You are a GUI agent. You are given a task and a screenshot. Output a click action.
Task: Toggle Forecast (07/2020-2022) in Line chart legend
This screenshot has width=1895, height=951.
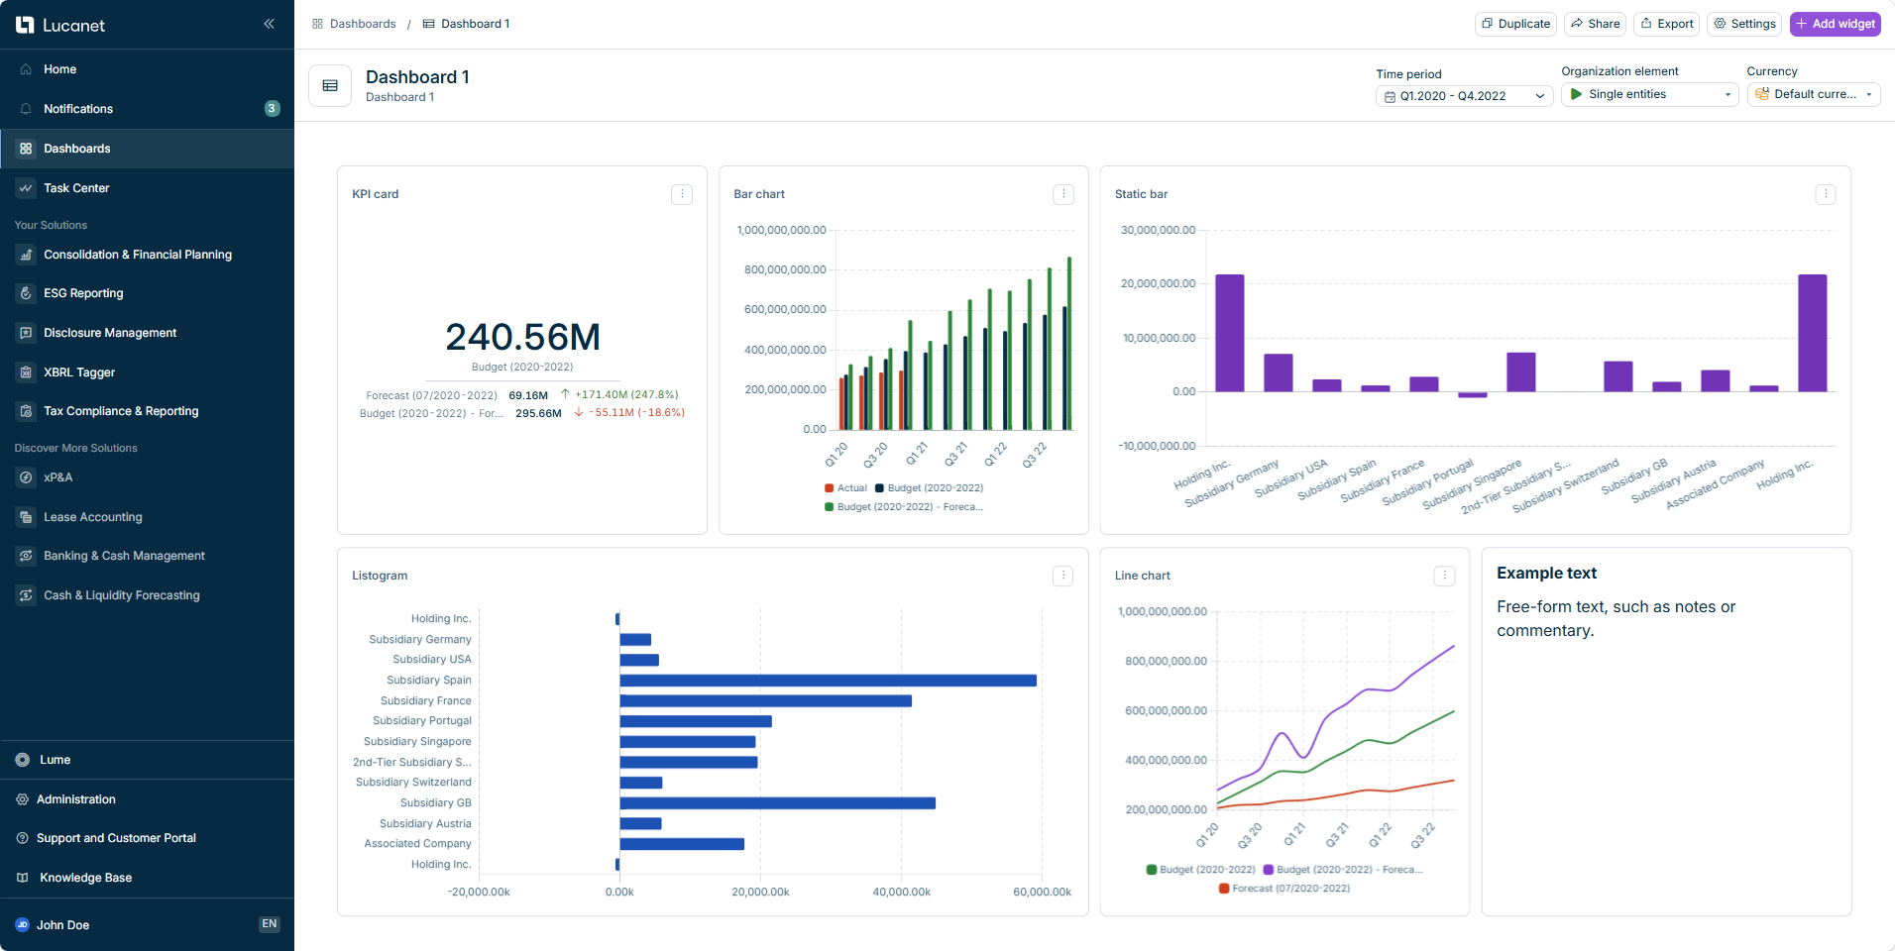tap(1284, 889)
